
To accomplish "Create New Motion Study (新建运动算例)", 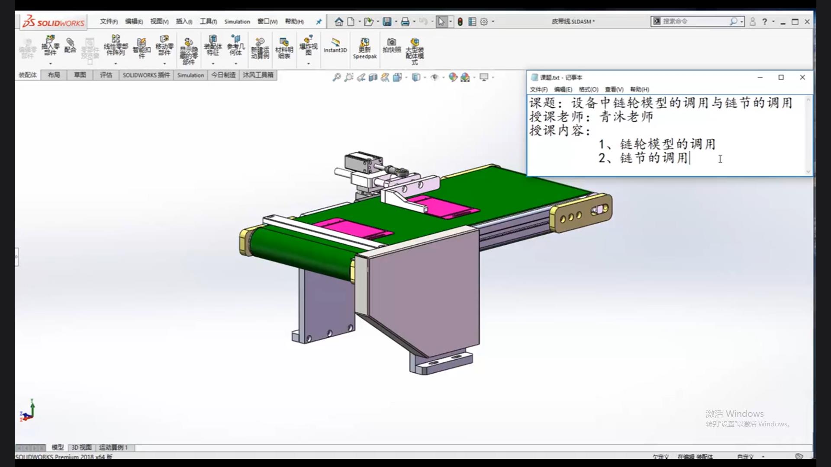I will [x=260, y=48].
